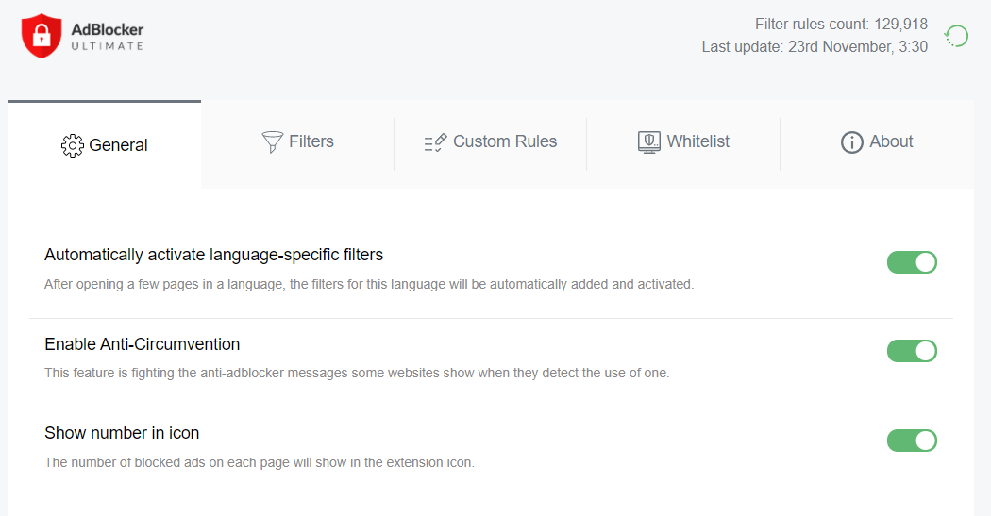Switch to the Filters tab label

[311, 141]
